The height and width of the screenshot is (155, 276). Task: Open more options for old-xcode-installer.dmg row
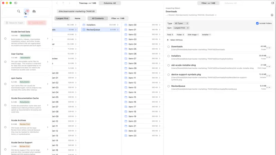tap(268, 67)
